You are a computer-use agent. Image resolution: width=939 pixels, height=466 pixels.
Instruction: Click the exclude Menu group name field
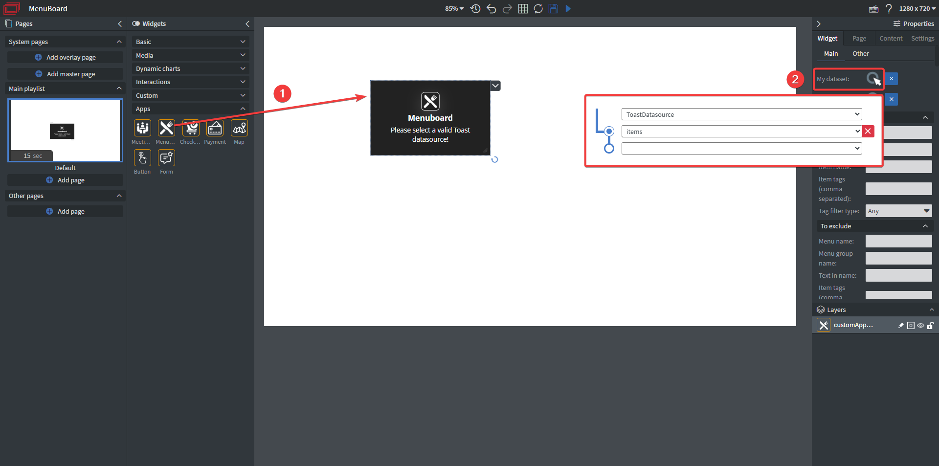pyautogui.click(x=898, y=258)
